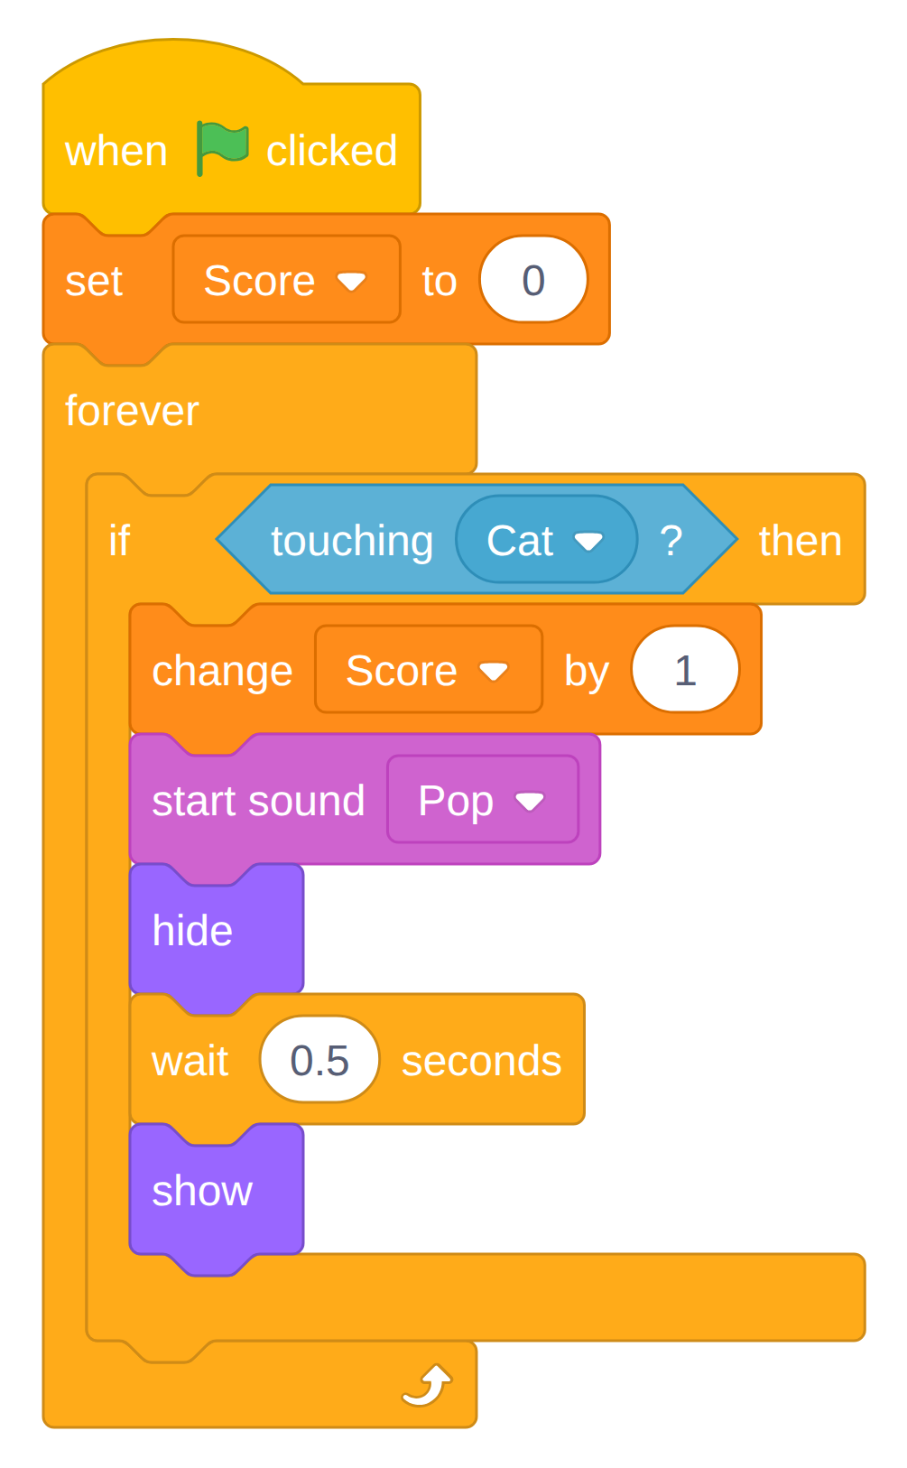Click the change by value field containing 1
The image size is (907, 1468).
685,670
